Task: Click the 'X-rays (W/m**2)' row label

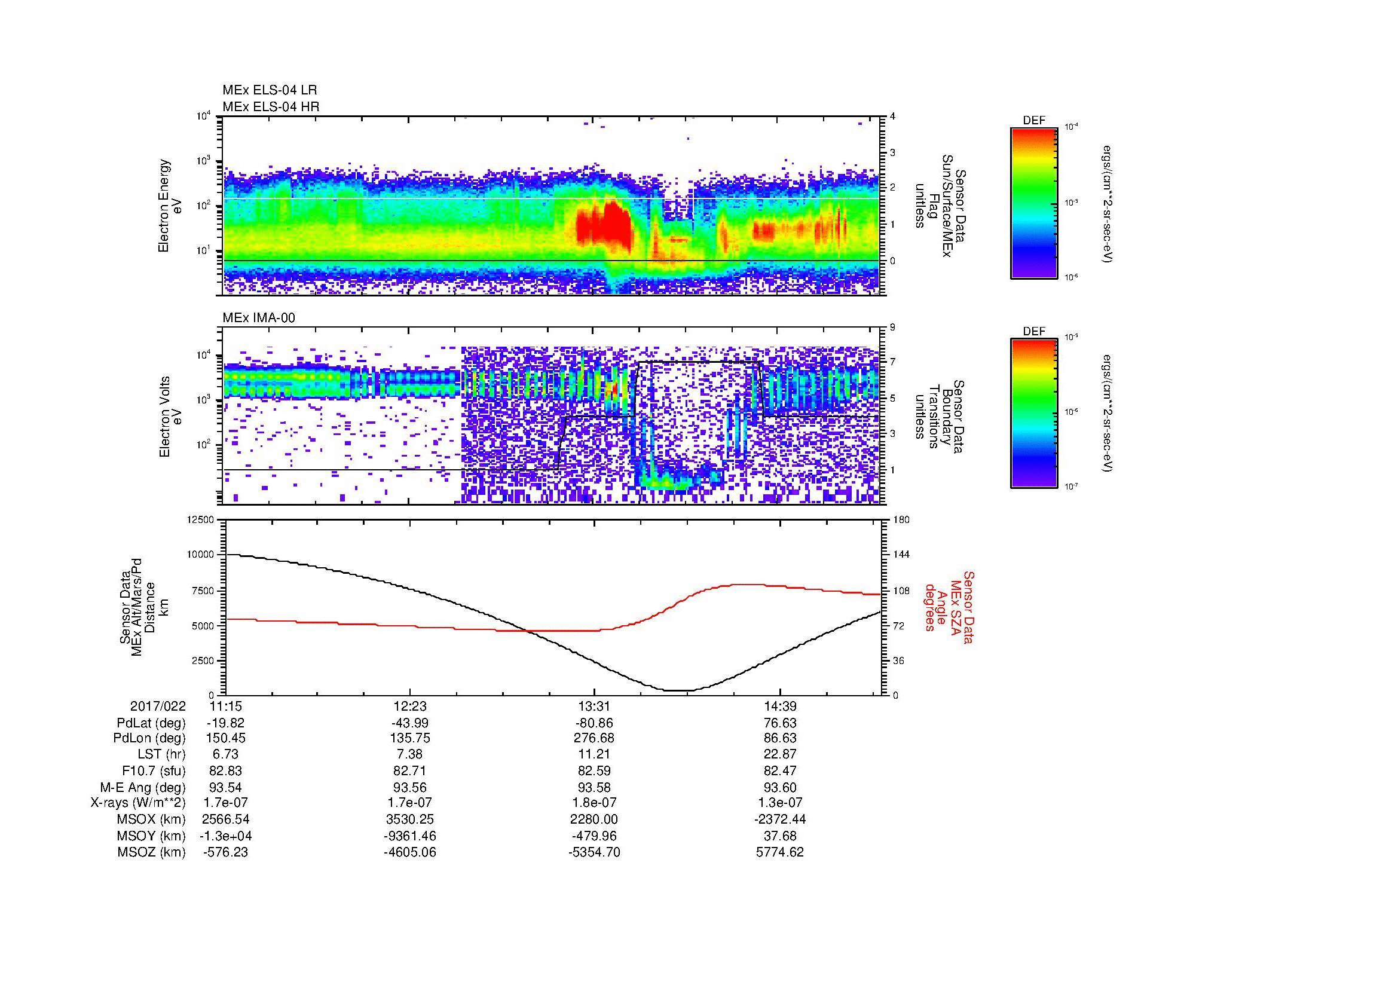Action: pos(138,803)
